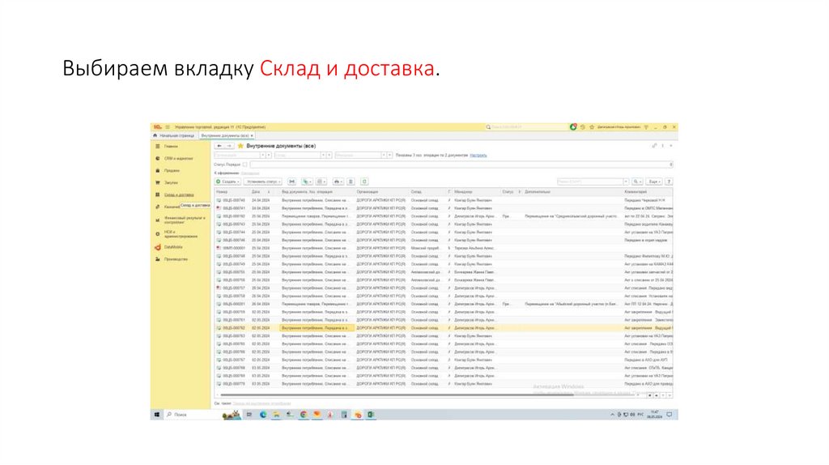Image resolution: width=829 pixels, height=465 pixels.
Task: Sort by the Менеджер column header
Action: (463, 191)
